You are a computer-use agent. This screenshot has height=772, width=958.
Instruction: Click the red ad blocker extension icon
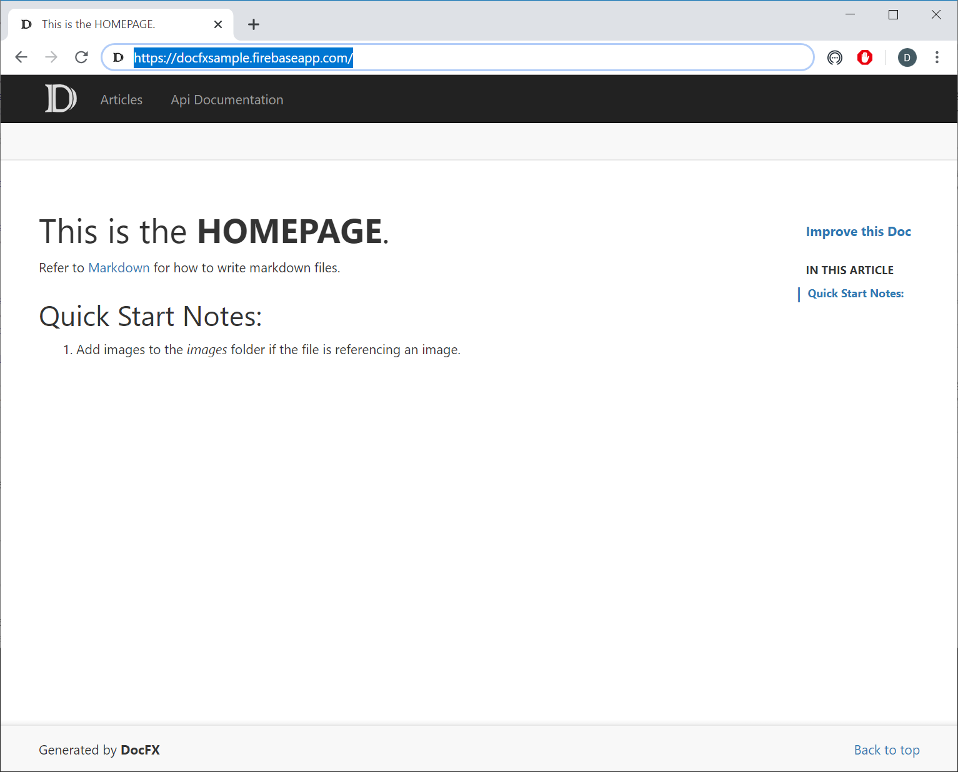tap(864, 57)
